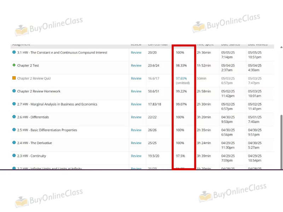This screenshot has width=283, height=212.
Task: Select the Chapter 2 Review Homework assignment title
Action: [x=39, y=91]
